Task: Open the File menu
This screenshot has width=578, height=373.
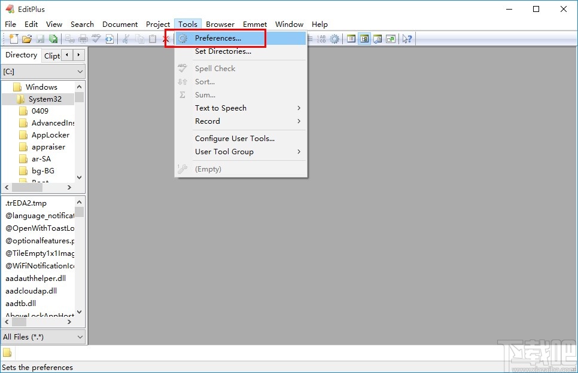Action: (x=10, y=25)
